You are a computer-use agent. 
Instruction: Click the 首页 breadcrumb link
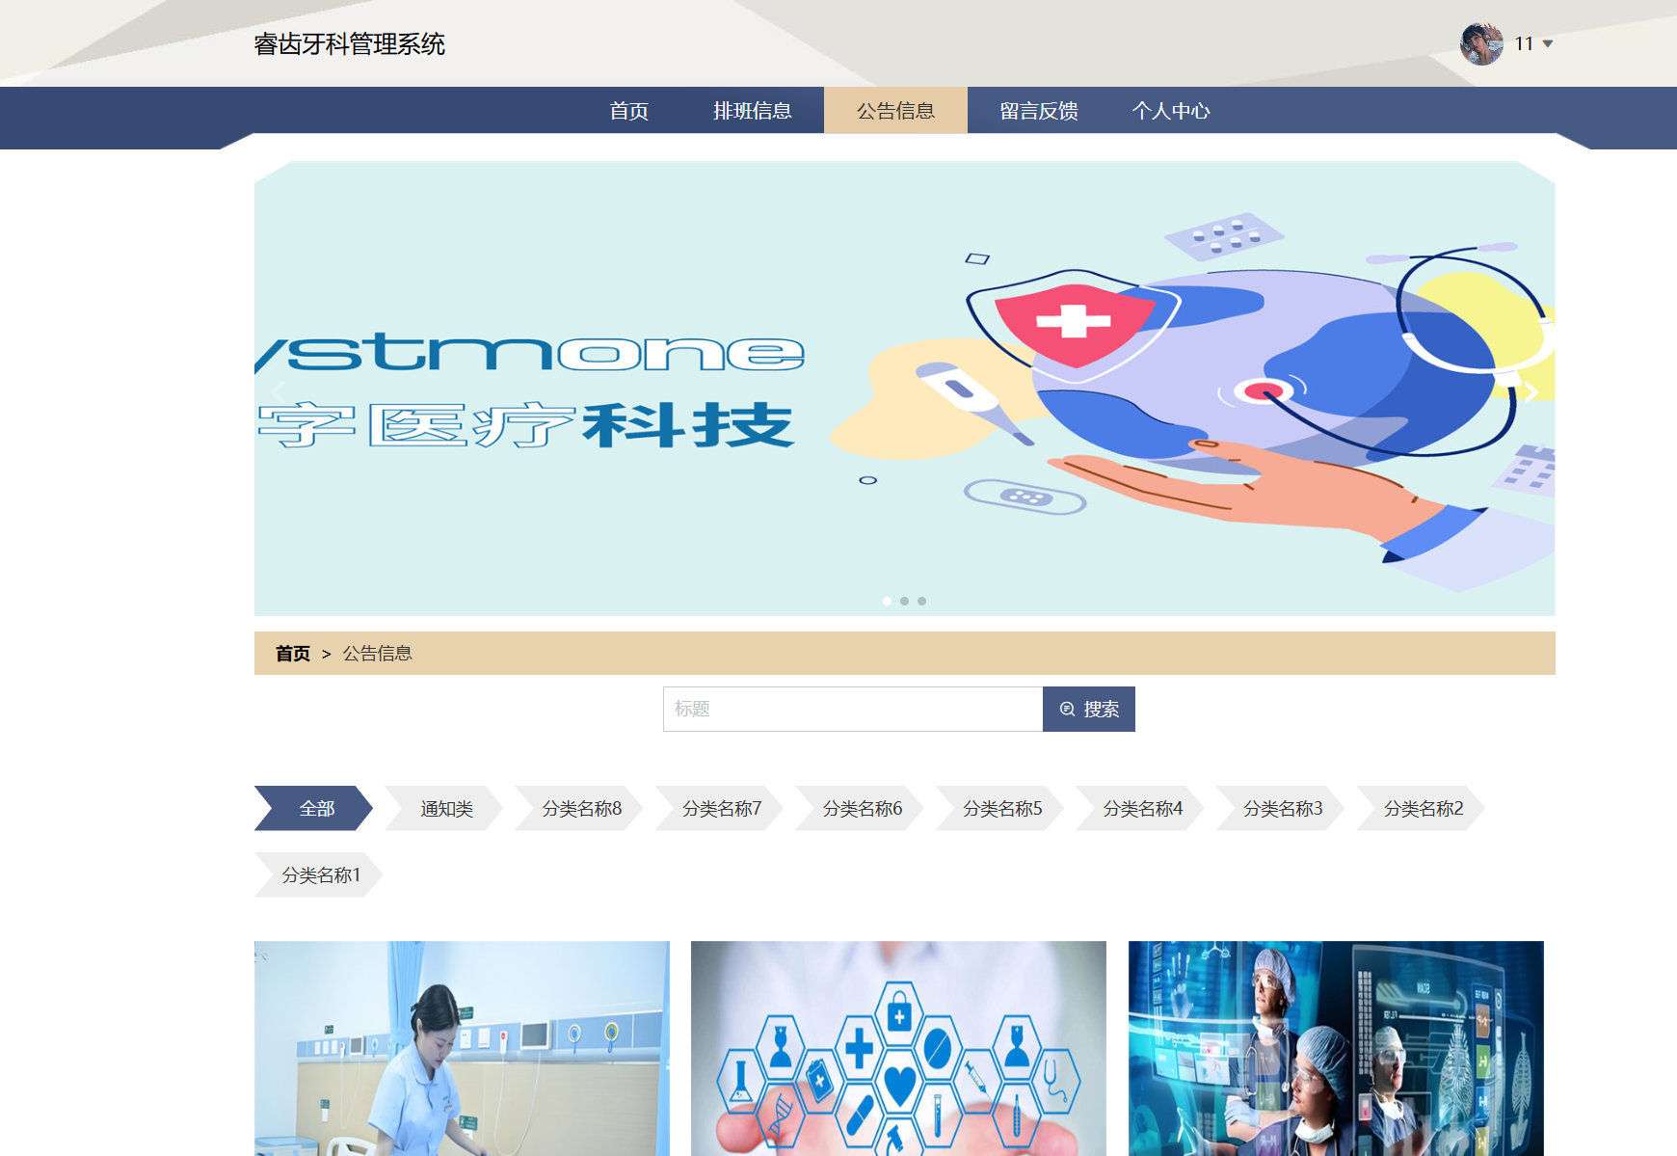[292, 654]
